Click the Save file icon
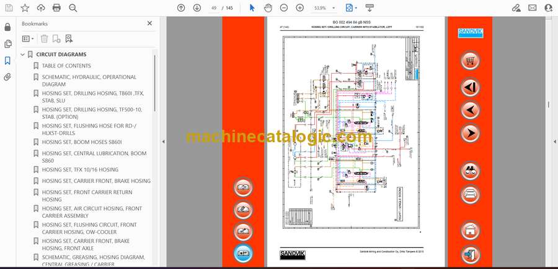Viewport: 558px width, 269px height. coord(9,8)
